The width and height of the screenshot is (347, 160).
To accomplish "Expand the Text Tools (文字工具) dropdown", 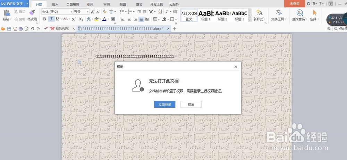I will (x=286, y=19).
